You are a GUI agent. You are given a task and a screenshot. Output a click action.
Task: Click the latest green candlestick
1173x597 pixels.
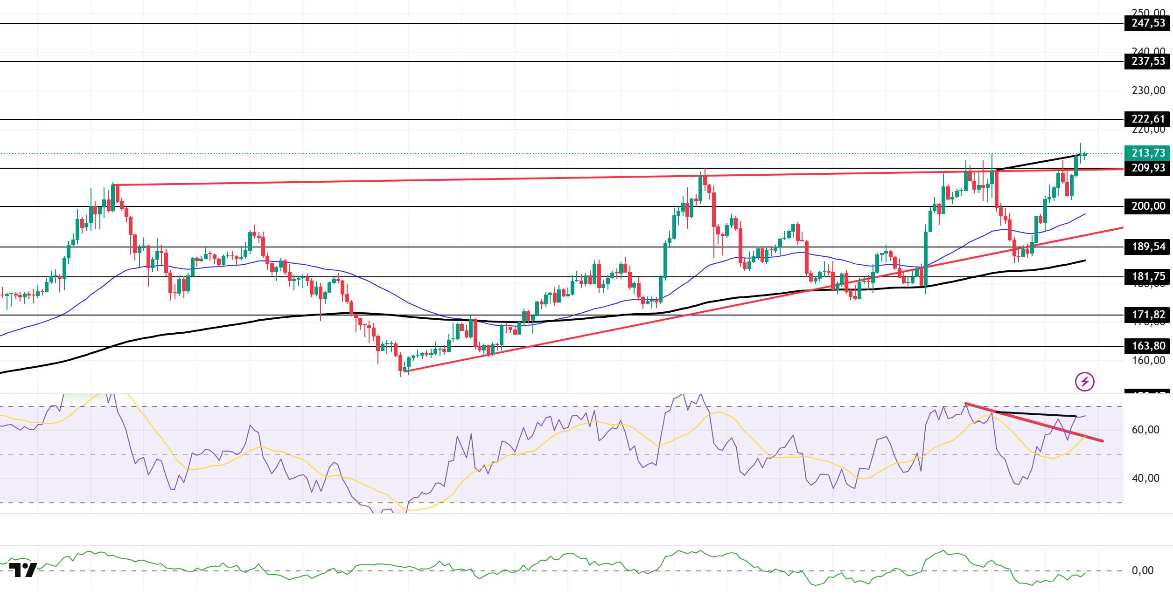tap(1085, 155)
